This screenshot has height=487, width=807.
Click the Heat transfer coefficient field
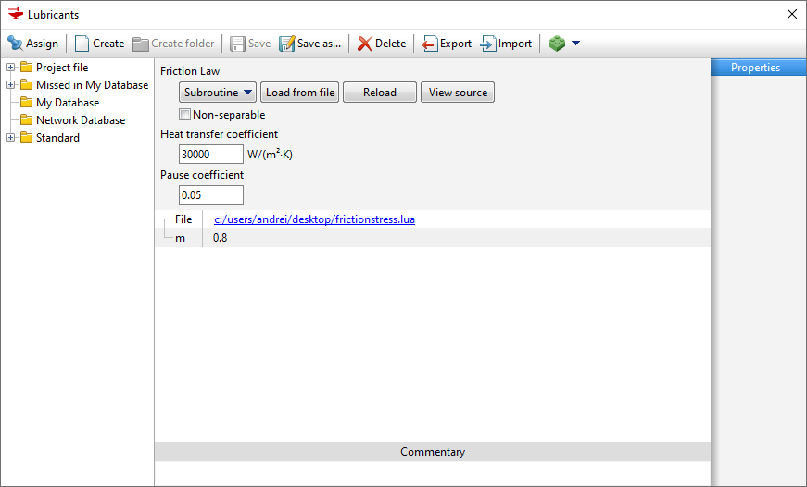211,155
